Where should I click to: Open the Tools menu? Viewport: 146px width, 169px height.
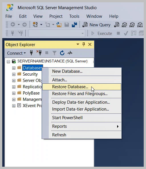(74, 16)
